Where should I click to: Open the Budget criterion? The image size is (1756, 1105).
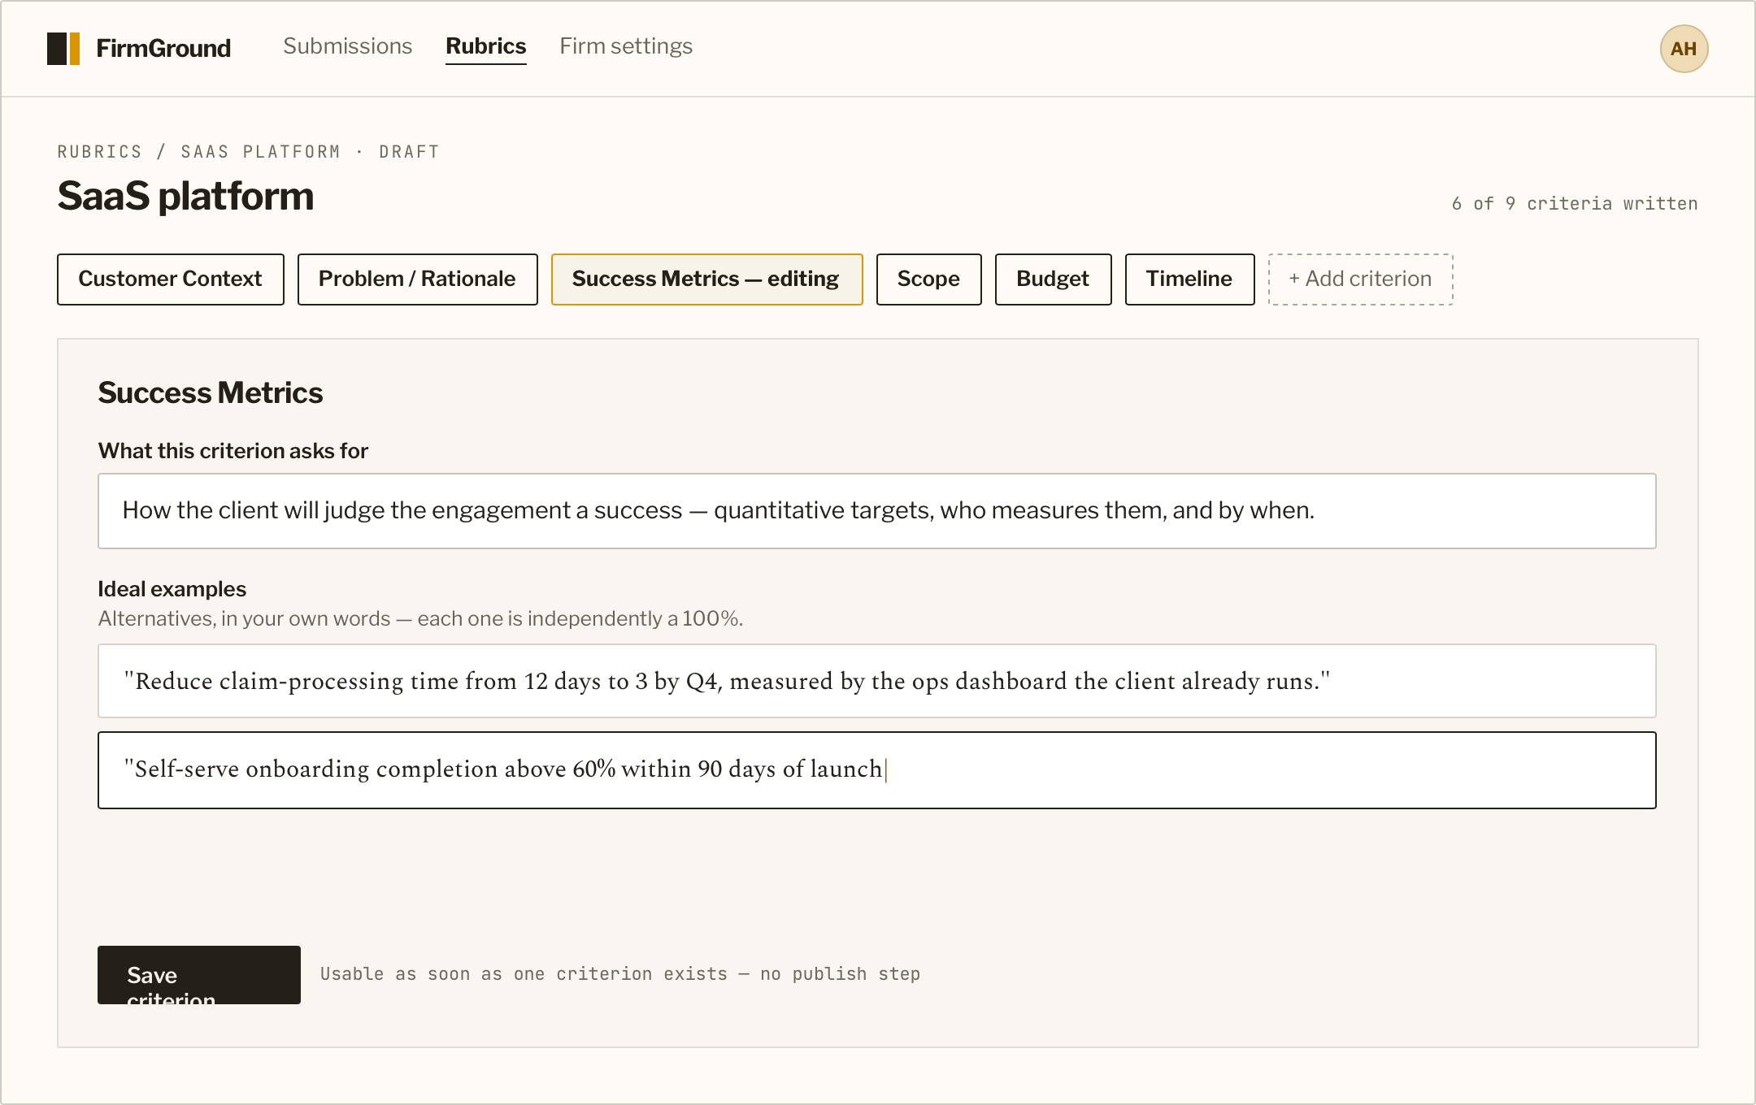click(x=1054, y=279)
